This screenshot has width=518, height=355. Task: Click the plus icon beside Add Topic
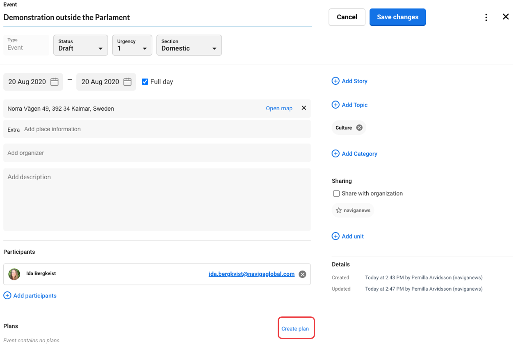click(x=335, y=105)
